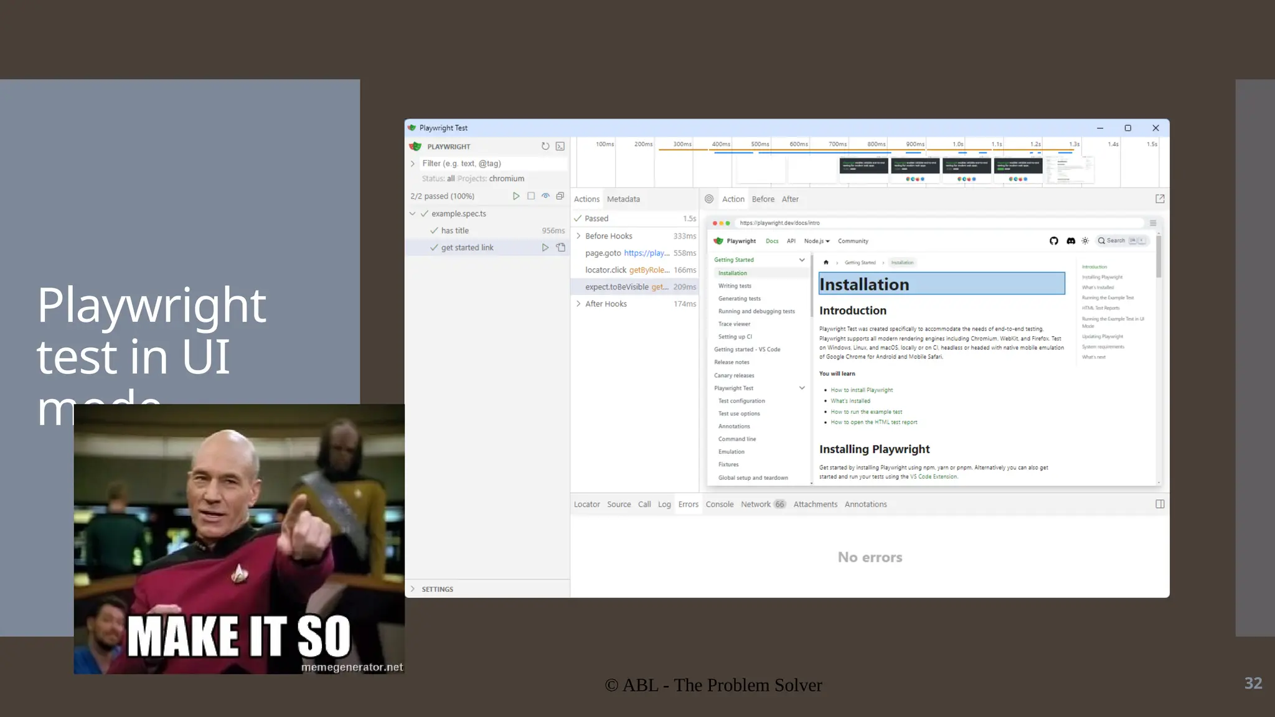Viewport: 1275px width, 717px height.
Task: Select the 'has title' test
Action: pos(454,231)
